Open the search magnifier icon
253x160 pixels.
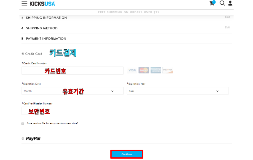(x=222, y=3)
